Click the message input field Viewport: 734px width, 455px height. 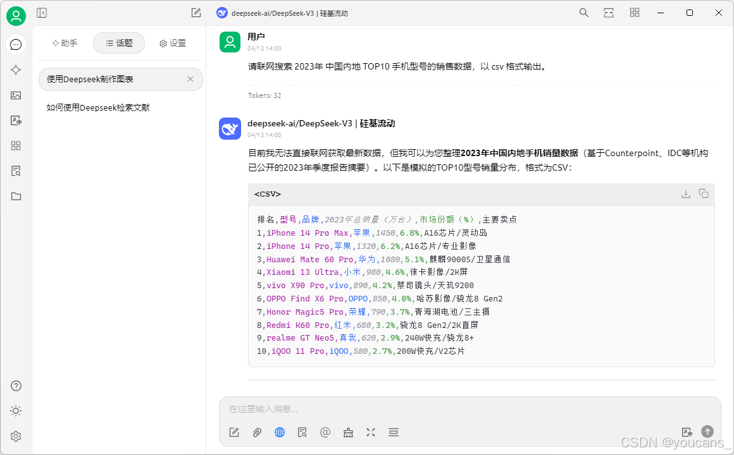click(470, 409)
